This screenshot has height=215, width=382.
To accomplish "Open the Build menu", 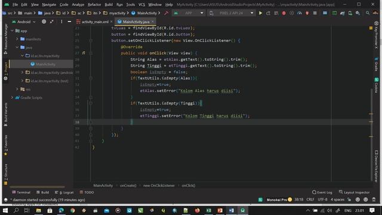I will [x=109, y=4].
